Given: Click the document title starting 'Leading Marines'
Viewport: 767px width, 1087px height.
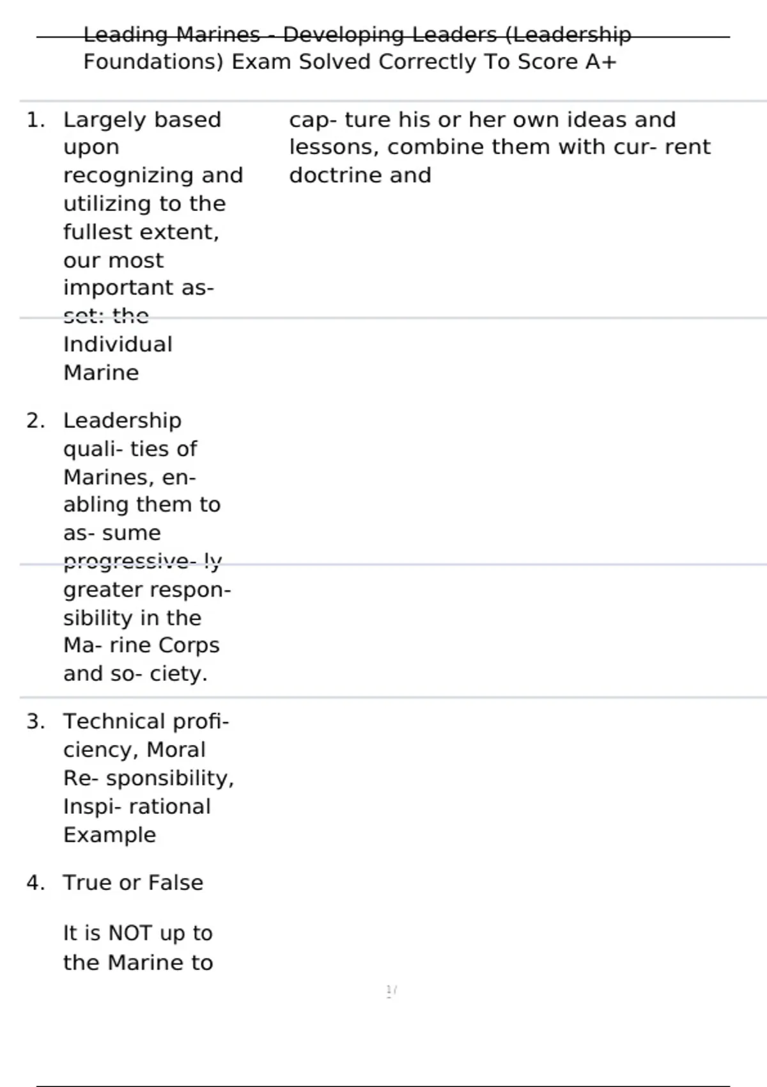Looking at the screenshot, I should click(357, 35).
